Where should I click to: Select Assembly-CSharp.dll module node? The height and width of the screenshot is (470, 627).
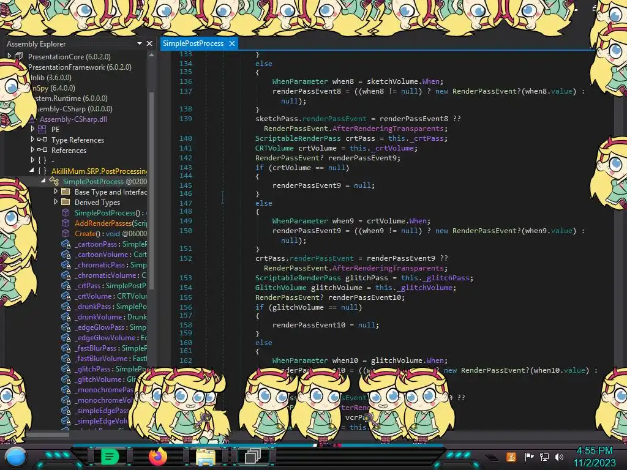pyautogui.click(x=73, y=119)
